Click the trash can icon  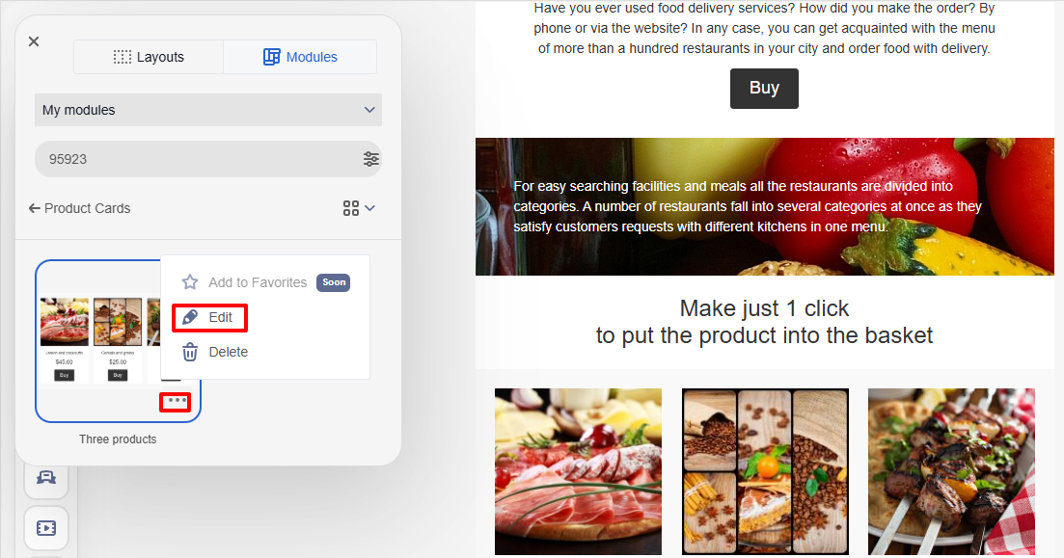tap(190, 352)
